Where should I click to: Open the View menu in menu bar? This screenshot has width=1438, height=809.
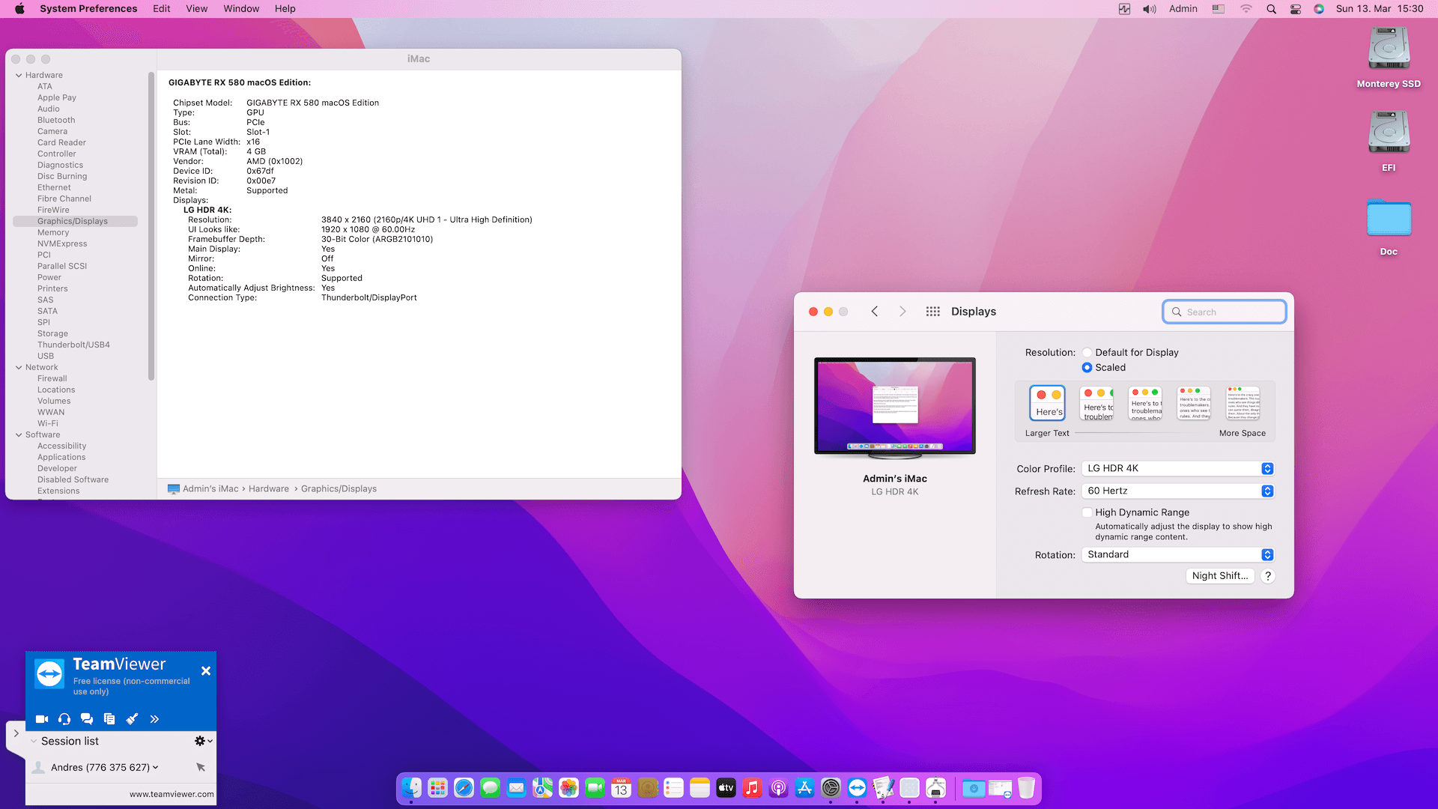click(196, 9)
